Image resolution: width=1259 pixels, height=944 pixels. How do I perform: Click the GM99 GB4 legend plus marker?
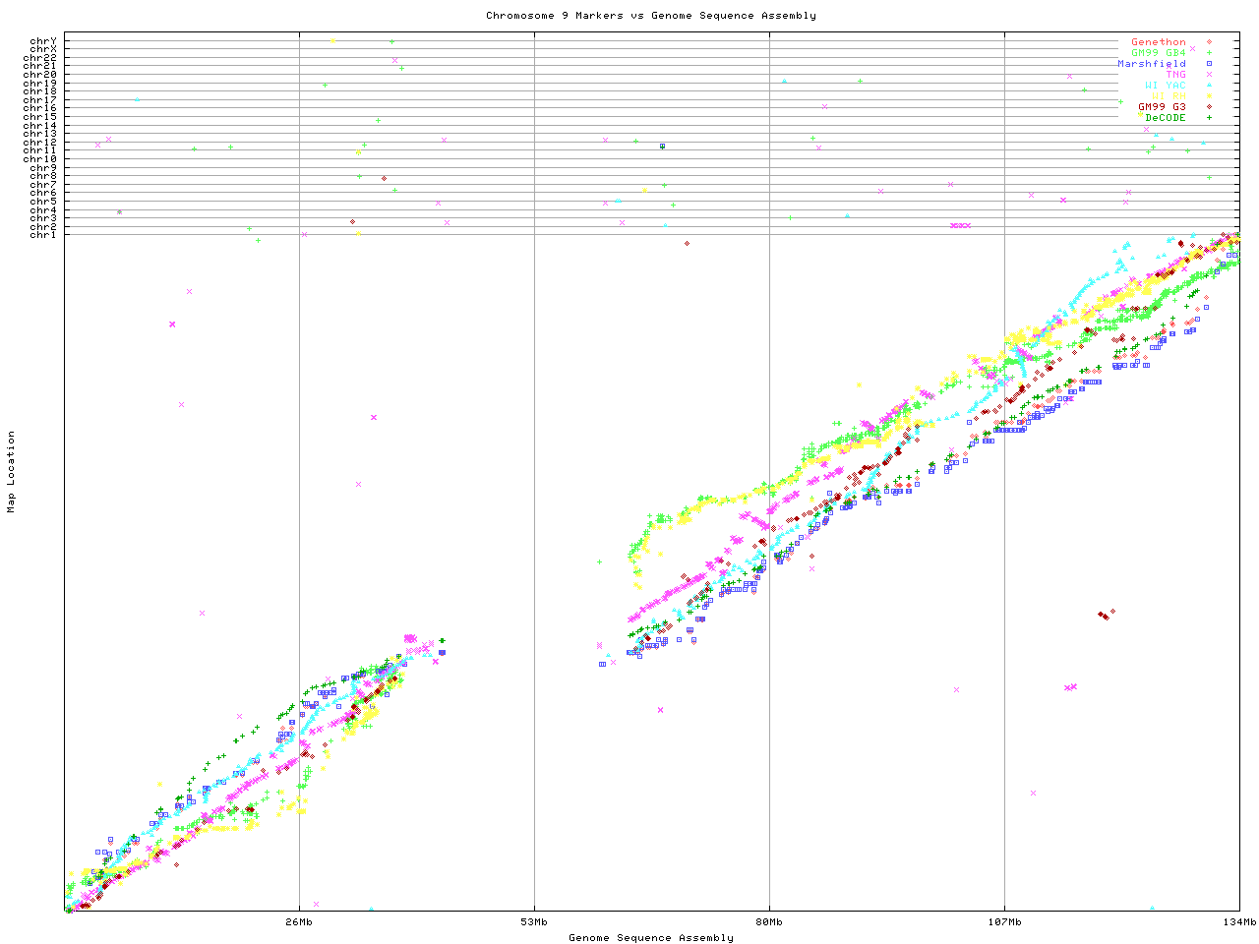coord(1209,53)
